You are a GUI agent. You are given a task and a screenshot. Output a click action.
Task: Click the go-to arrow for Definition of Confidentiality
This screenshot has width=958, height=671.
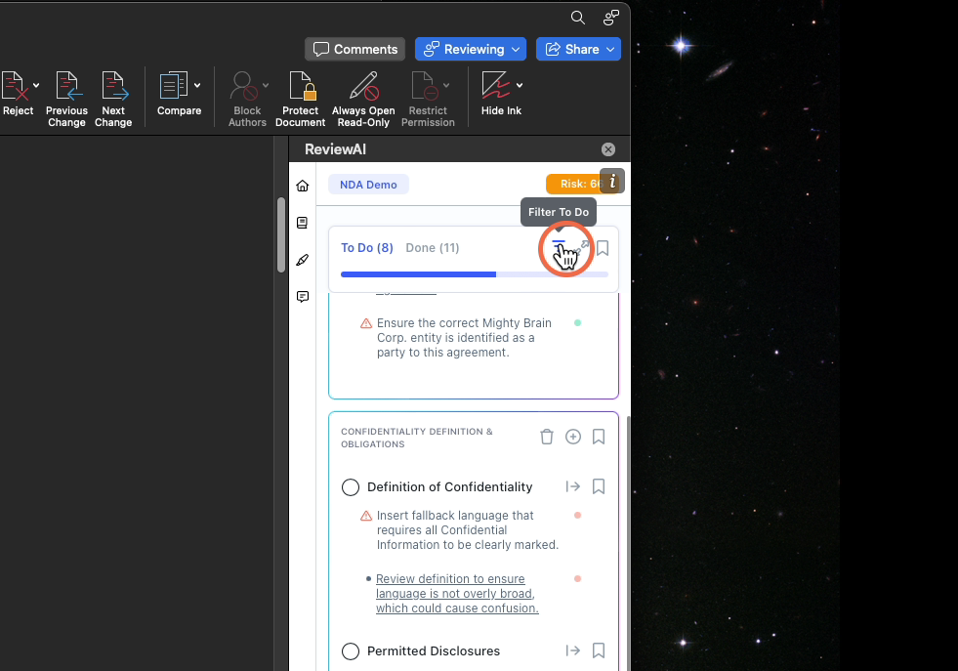(572, 486)
